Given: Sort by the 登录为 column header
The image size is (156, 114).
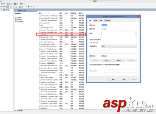Looking at the screenshot, I should pos(81,13).
